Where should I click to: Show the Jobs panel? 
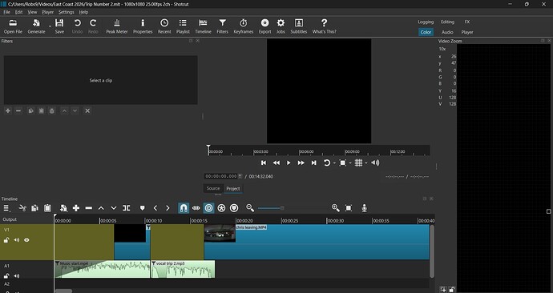tap(281, 26)
